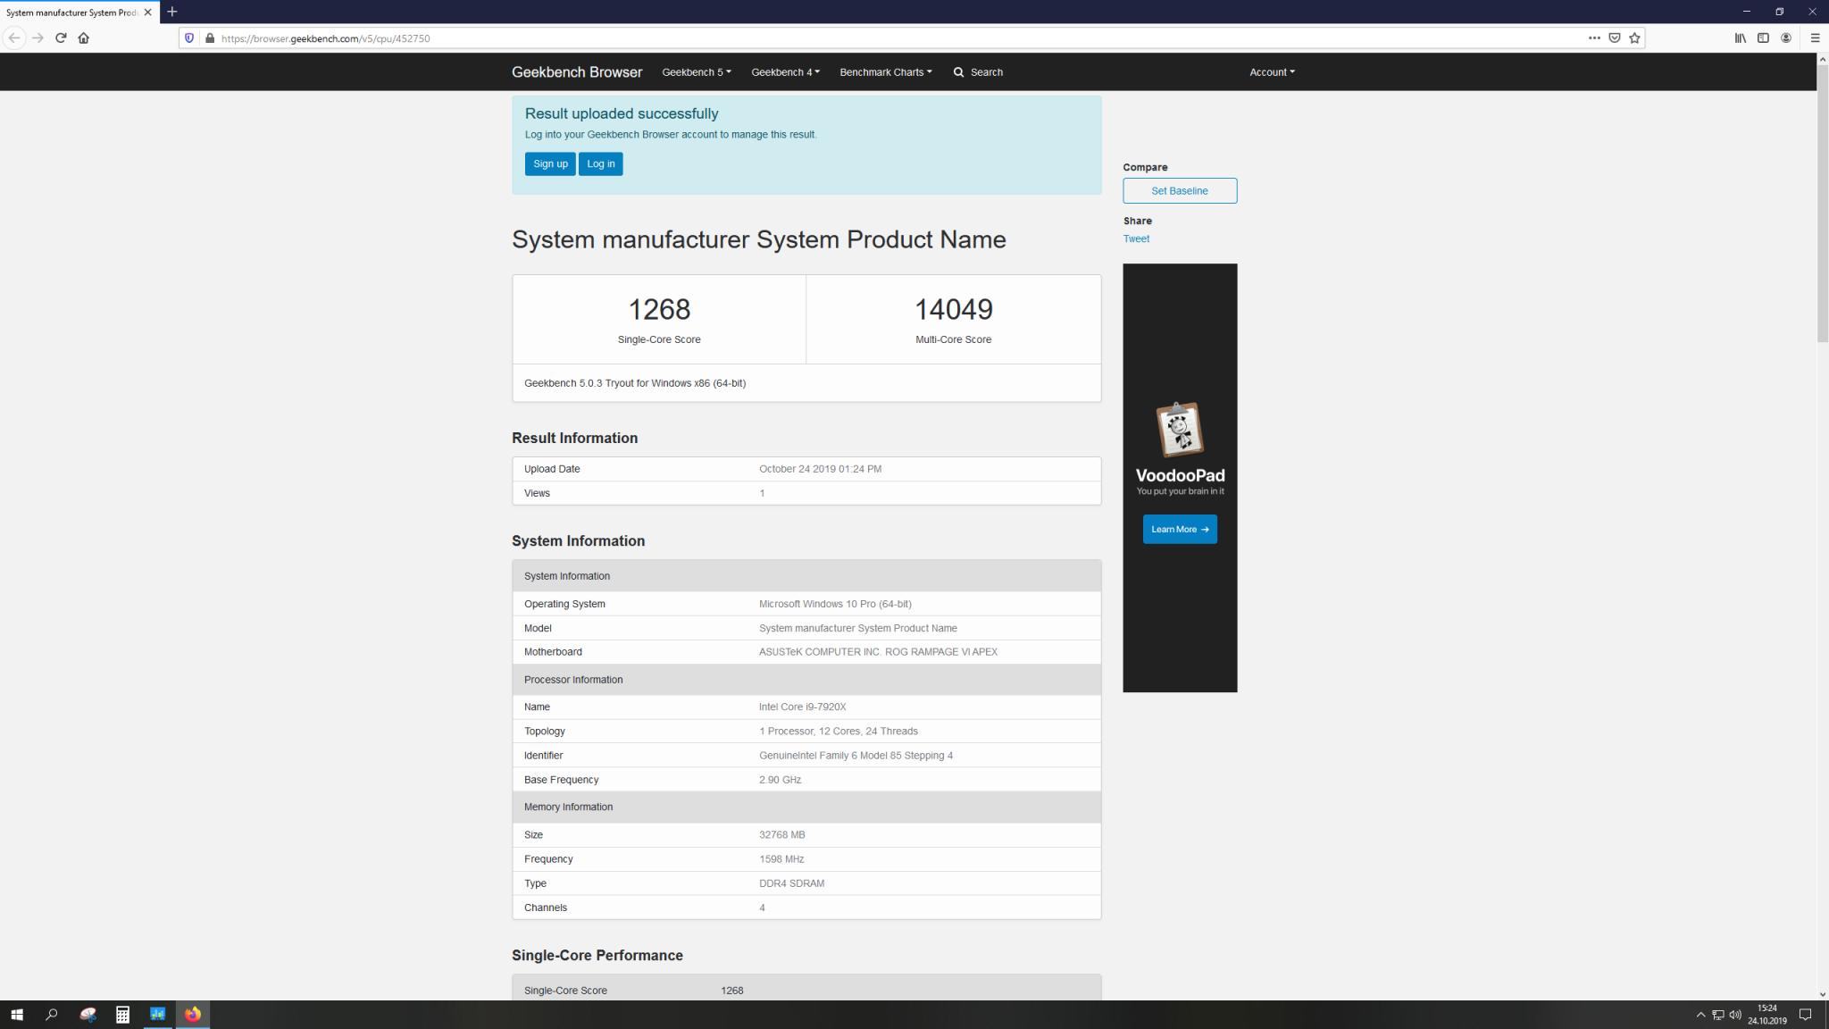Image resolution: width=1829 pixels, height=1029 pixels.
Task: Click the search magnifier icon in navbar
Action: tap(958, 72)
